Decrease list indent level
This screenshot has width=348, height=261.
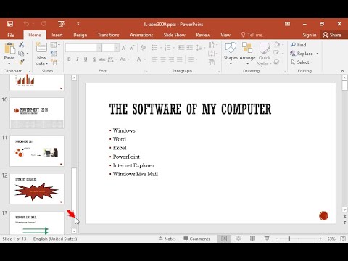click(x=181, y=48)
